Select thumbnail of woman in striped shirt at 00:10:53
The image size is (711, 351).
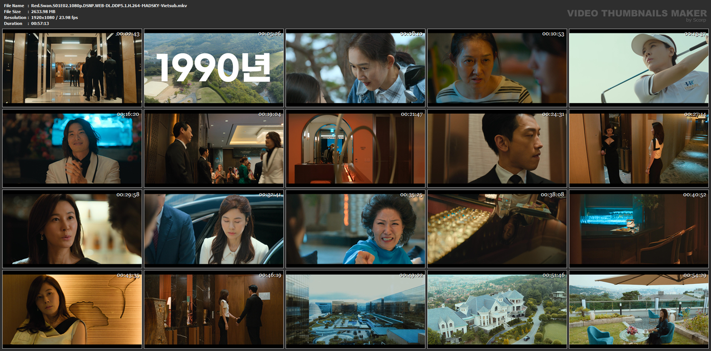497,68
